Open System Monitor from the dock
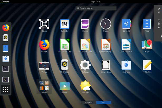162x108 pixels. coord(6,80)
